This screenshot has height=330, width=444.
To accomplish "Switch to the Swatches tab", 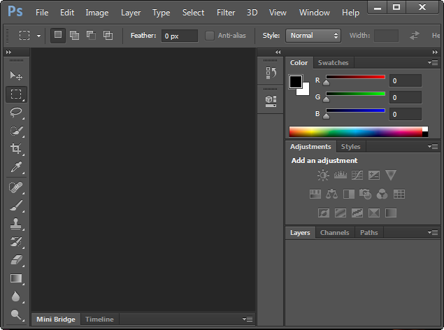I will tap(334, 62).
